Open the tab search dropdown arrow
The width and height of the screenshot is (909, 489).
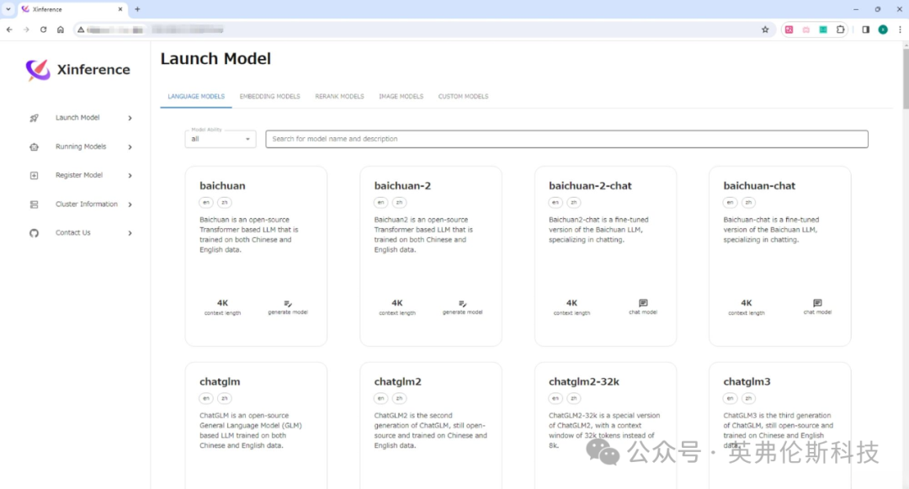tap(8, 9)
